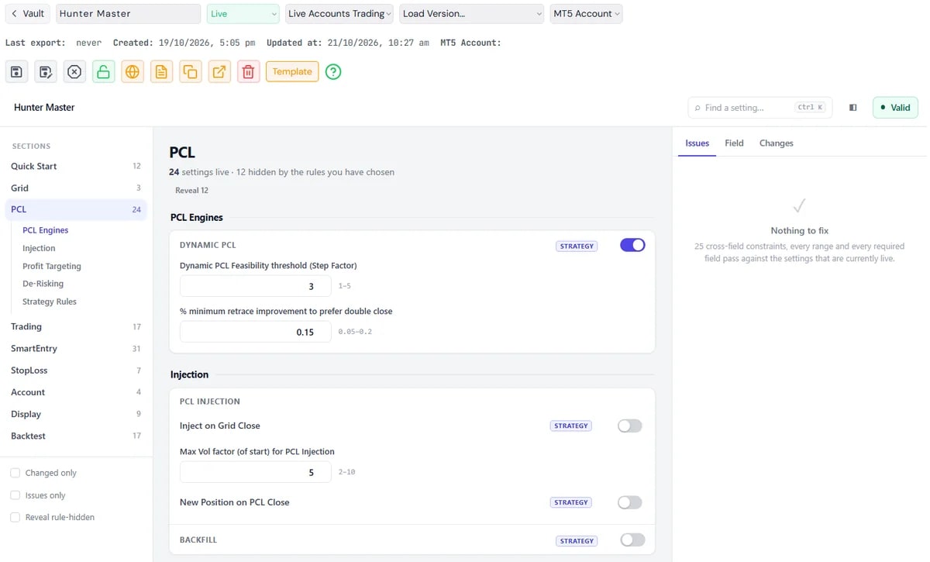Enable the Backfill toggle
The image size is (930, 562).
(632, 540)
